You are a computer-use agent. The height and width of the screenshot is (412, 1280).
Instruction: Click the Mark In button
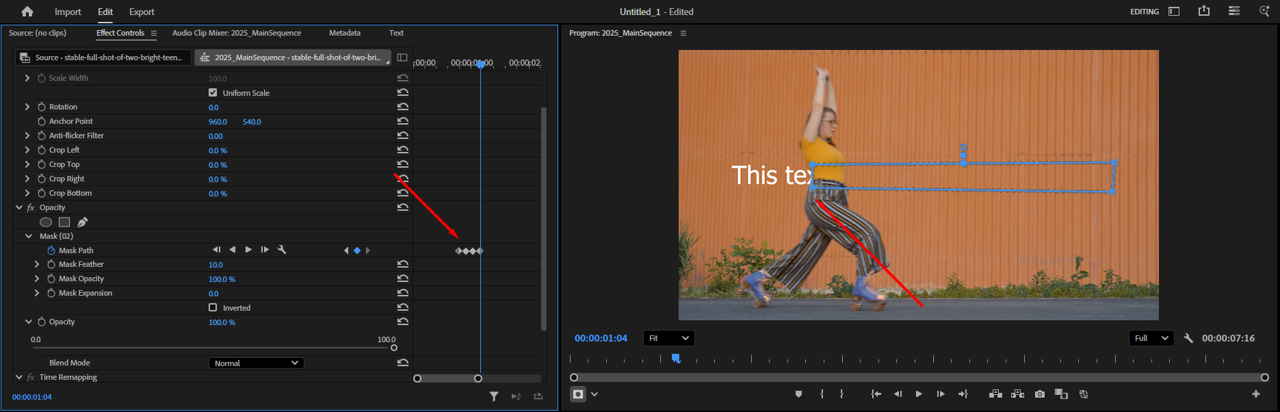(x=822, y=394)
